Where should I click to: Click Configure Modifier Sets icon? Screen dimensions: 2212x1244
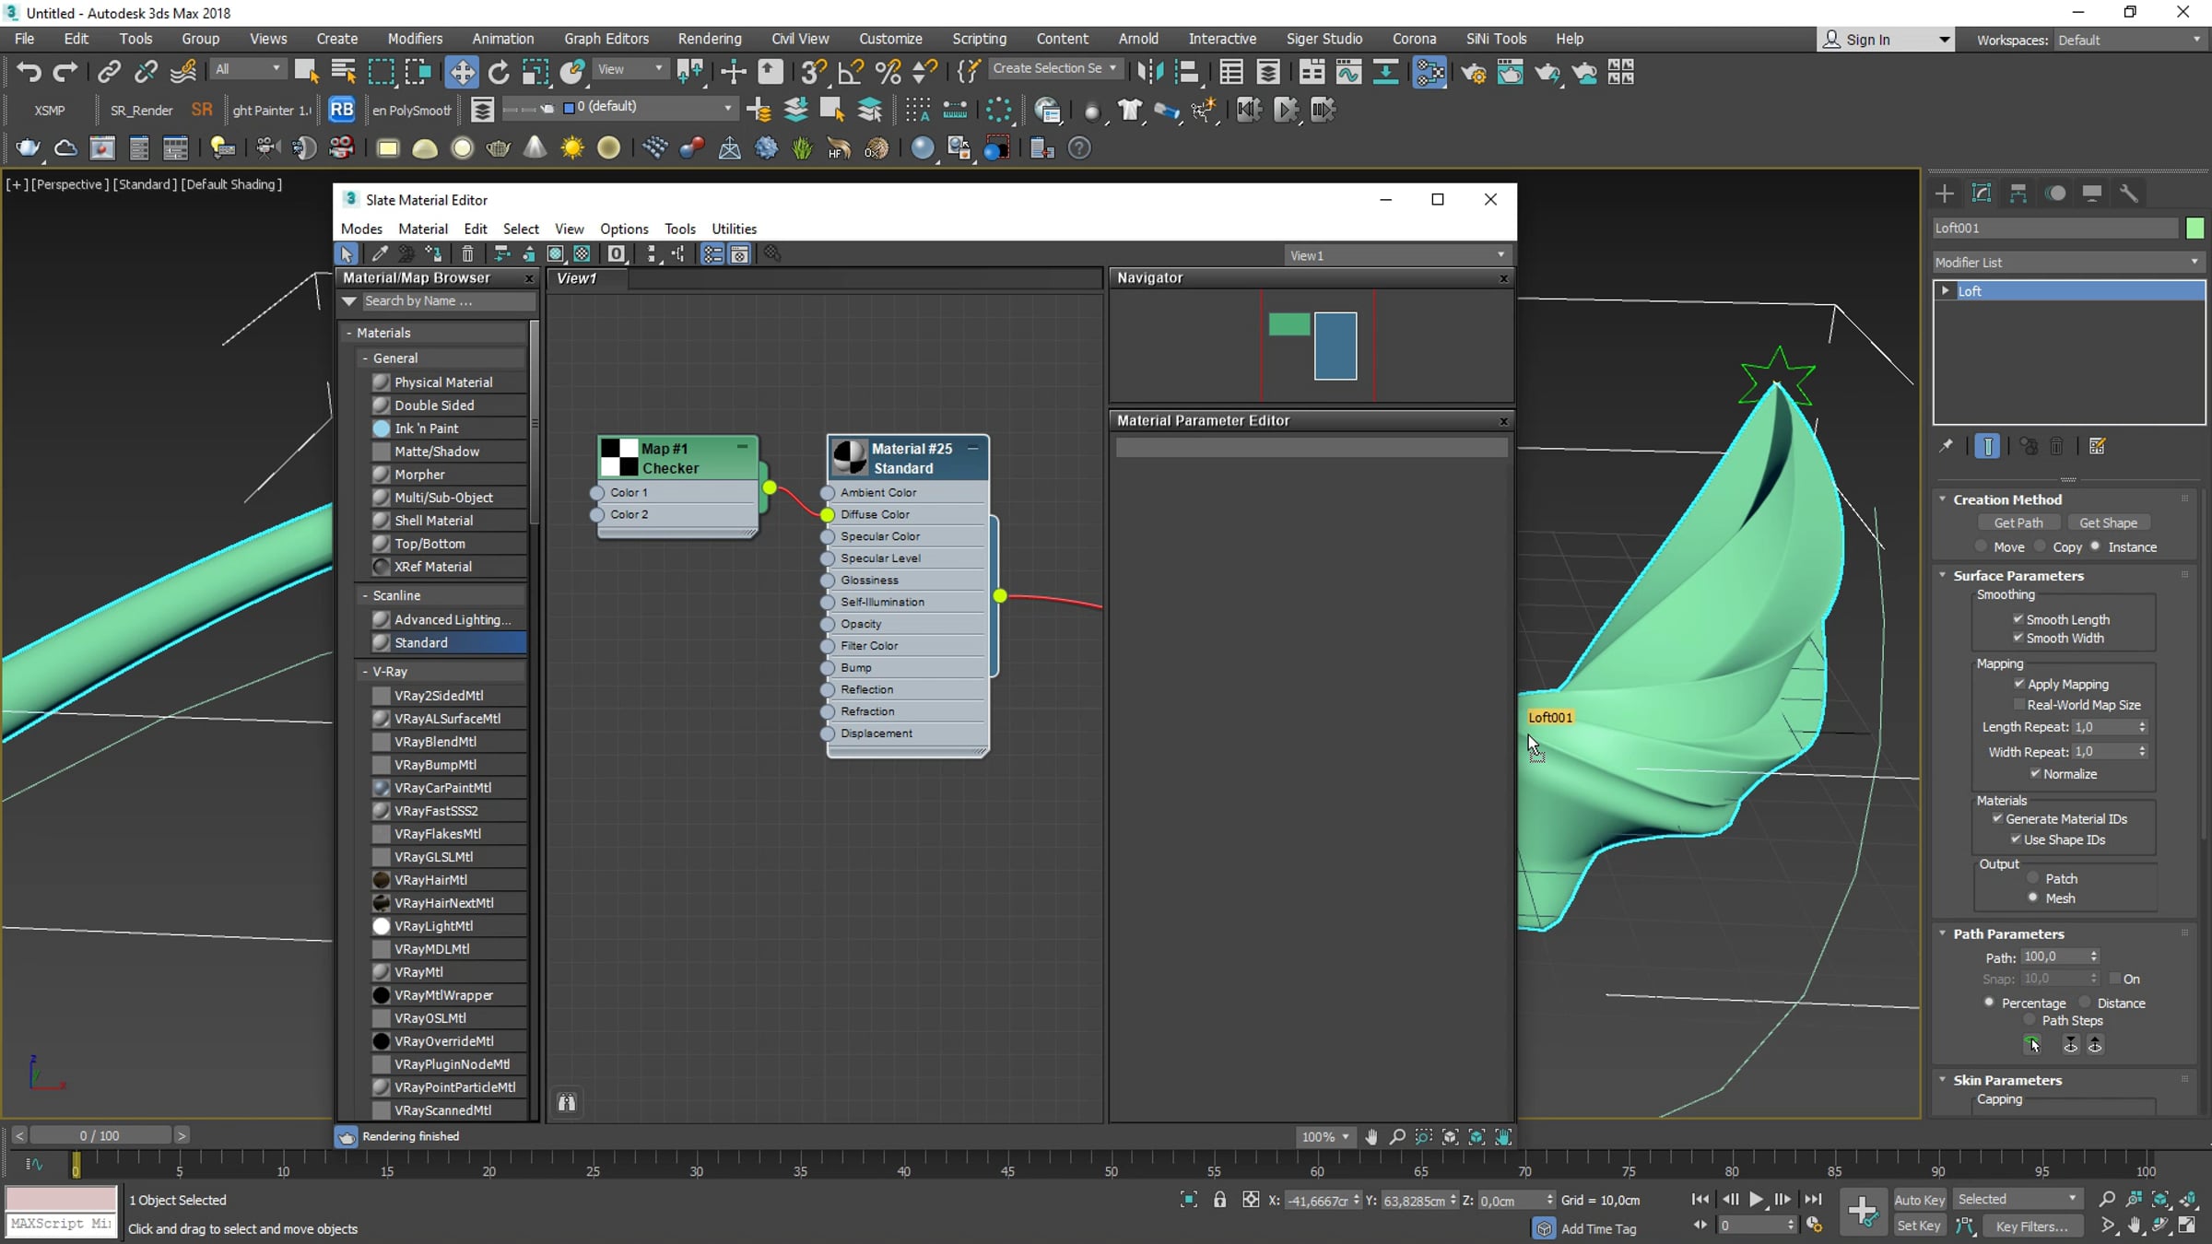2097,447
